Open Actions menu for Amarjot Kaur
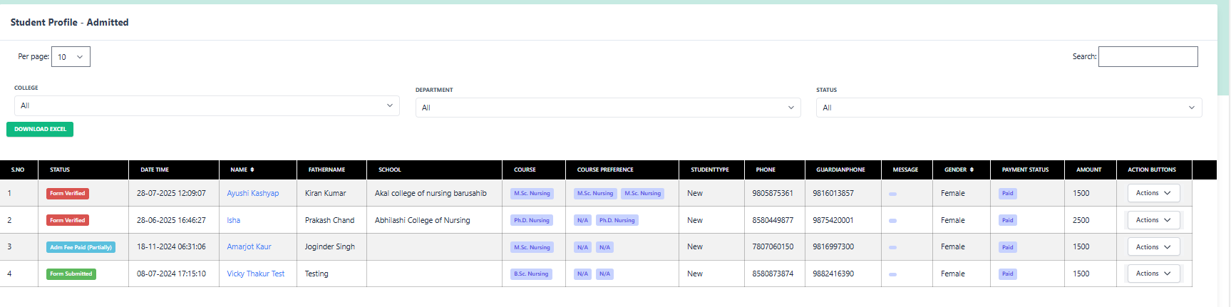1231x307 pixels. pos(1153,247)
